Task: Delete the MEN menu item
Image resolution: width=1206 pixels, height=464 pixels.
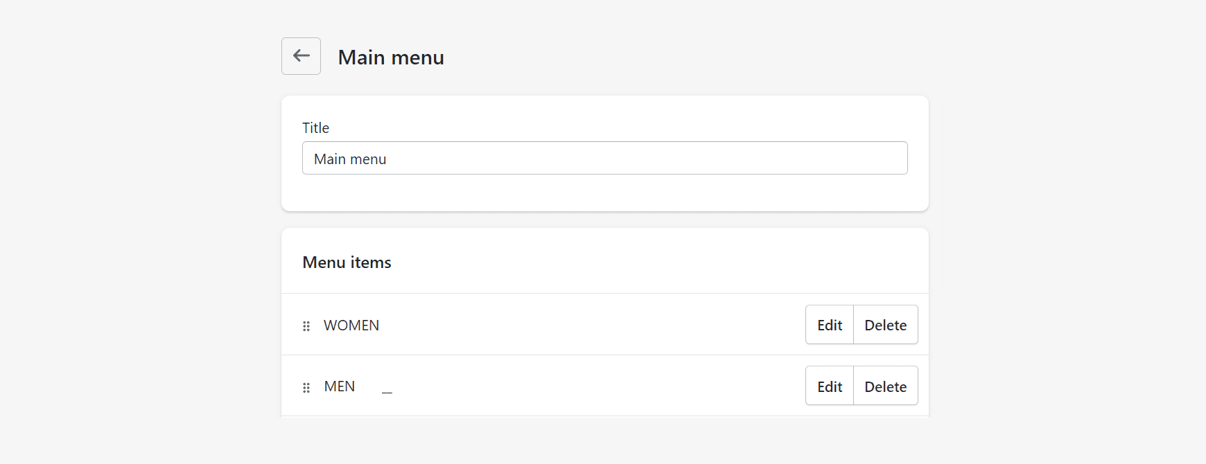Action: coord(885,386)
